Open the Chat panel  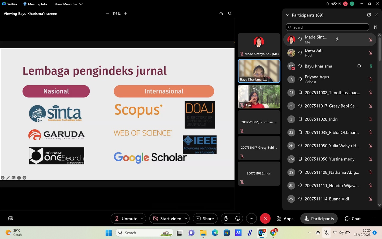353,219
